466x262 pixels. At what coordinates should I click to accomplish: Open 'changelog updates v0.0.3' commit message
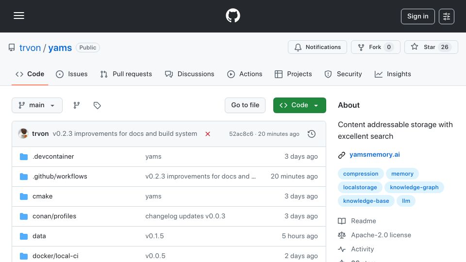pos(185,216)
